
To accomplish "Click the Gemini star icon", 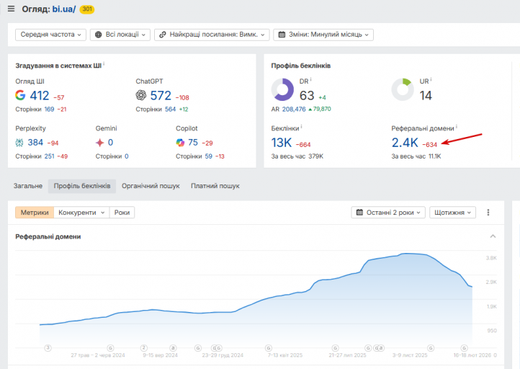I will (100, 143).
